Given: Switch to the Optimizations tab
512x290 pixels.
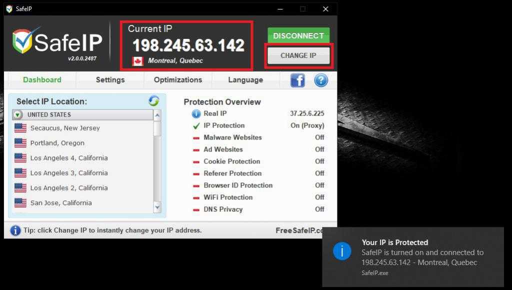Looking at the screenshot, I should point(178,80).
